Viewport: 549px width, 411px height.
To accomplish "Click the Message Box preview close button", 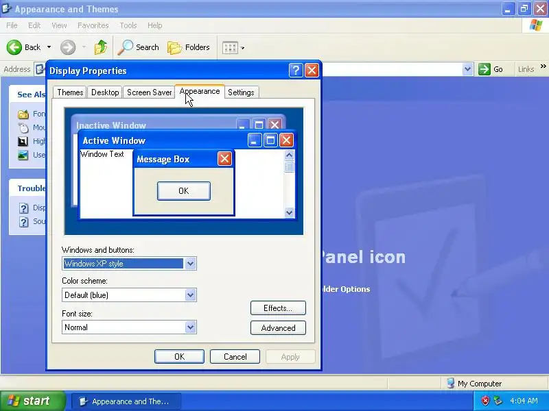I will coord(224,159).
